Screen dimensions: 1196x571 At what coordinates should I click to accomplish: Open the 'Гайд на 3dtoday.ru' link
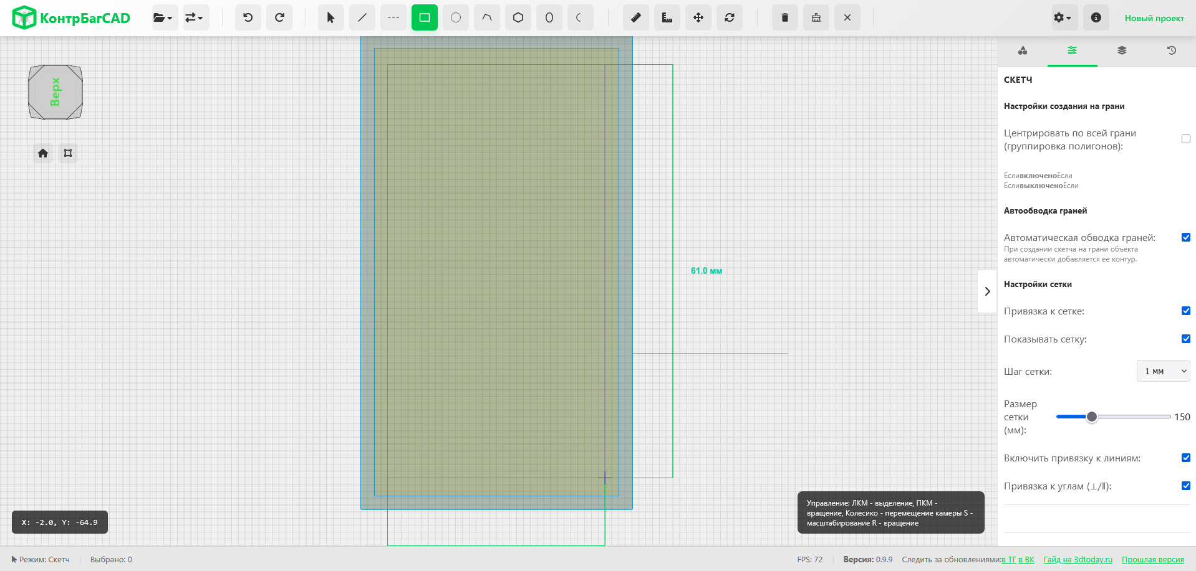click(1078, 560)
